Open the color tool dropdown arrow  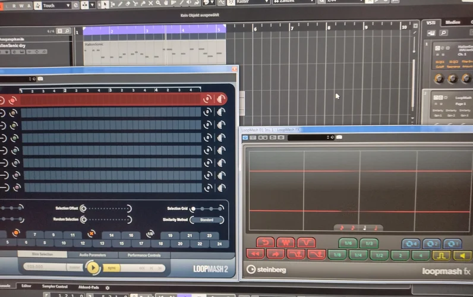pyautogui.click(x=213, y=2)
